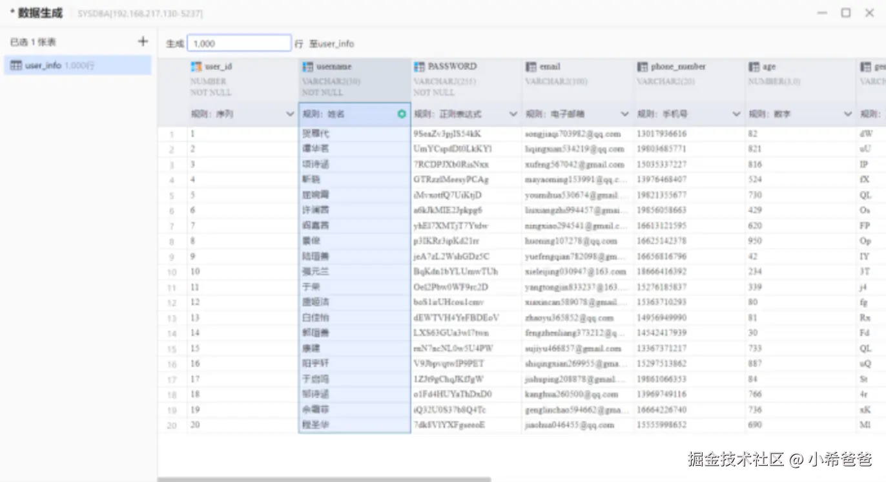Click the PASSWORD column icon
Viewport: 886px width, 482px height.
click(419, 67)
